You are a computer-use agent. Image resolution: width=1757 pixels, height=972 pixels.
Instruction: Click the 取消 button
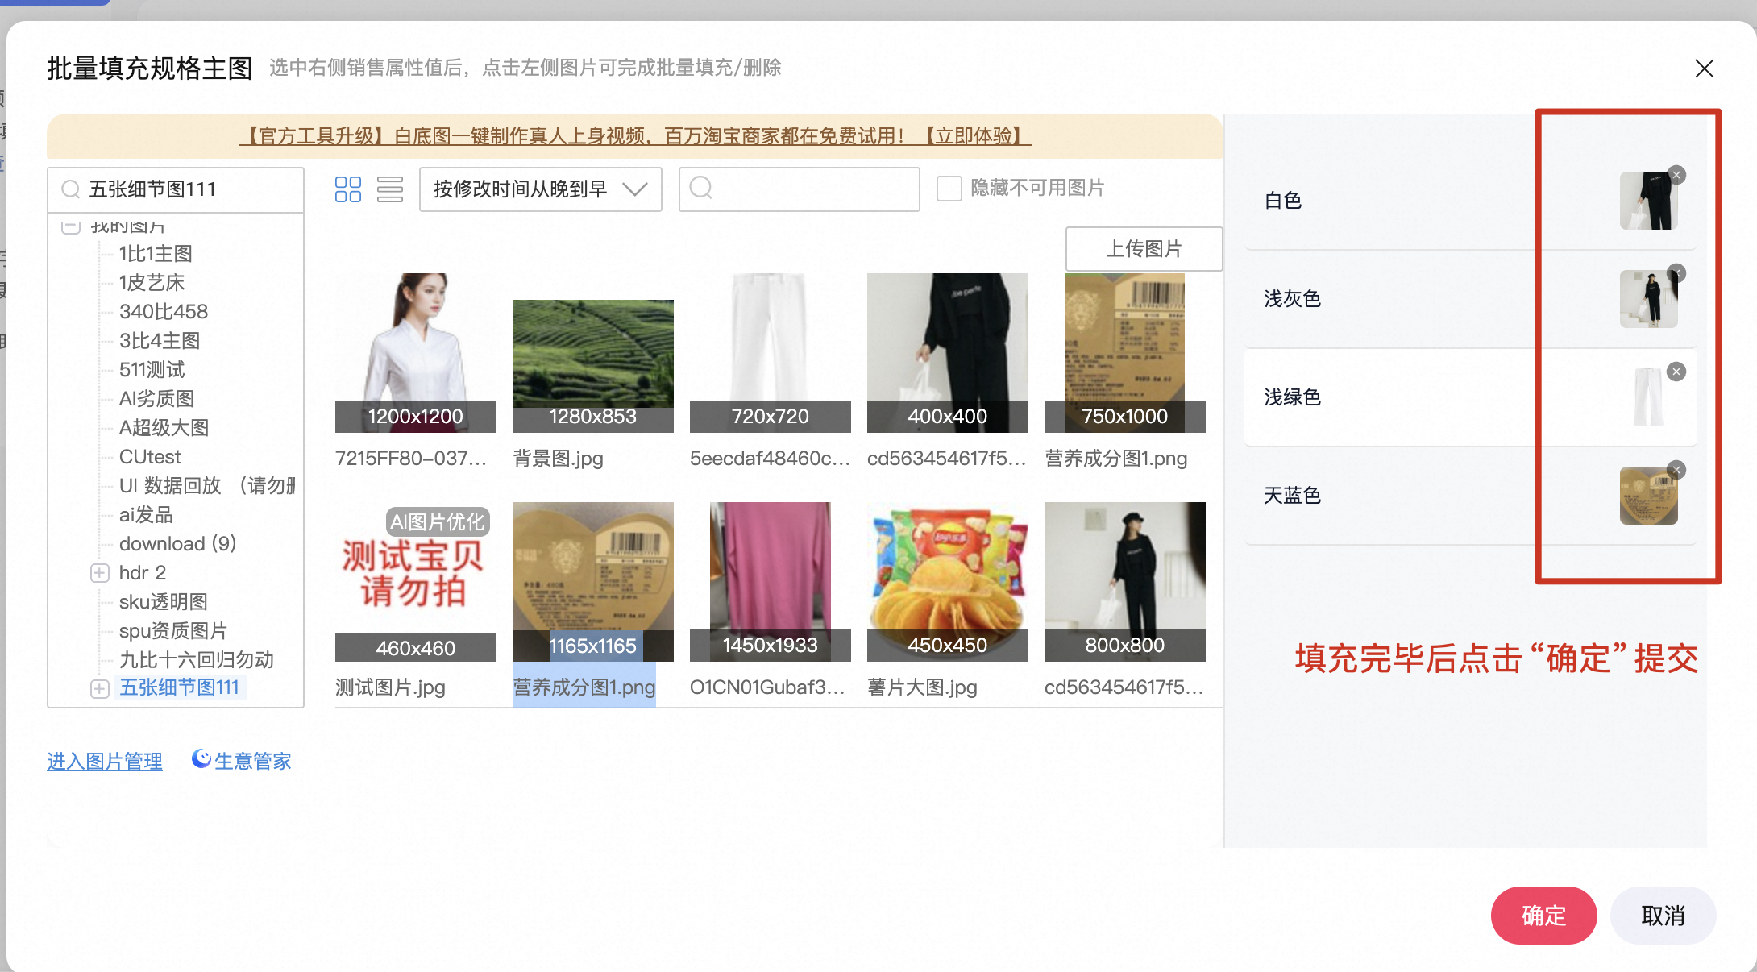point(1663,916)
